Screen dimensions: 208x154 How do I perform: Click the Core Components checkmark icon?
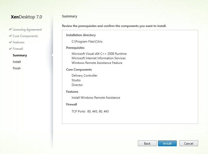(10, 36)
